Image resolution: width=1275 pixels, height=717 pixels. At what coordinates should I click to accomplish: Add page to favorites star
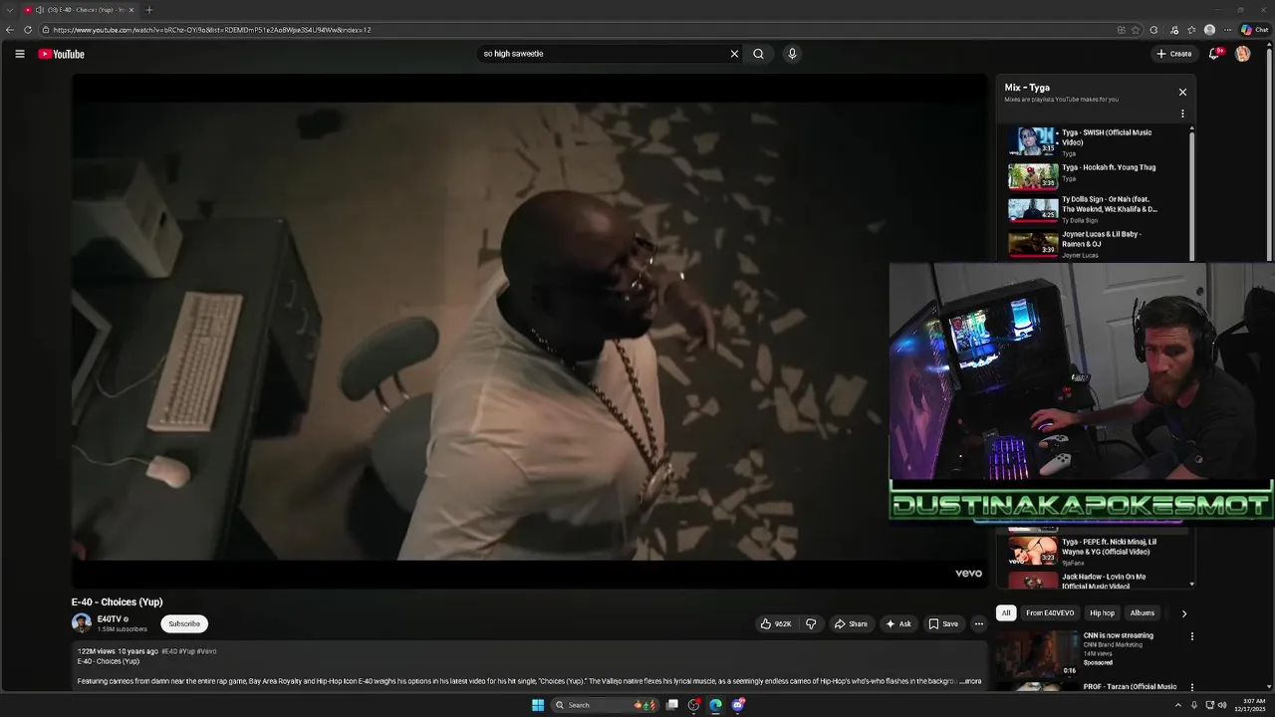pyautogui.click(x=1136, y=30)
